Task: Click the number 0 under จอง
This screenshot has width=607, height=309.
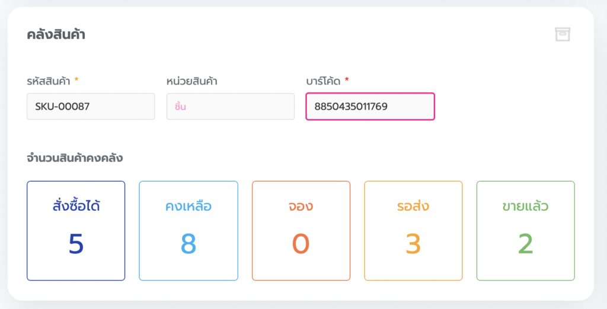Action: point(301,243)
